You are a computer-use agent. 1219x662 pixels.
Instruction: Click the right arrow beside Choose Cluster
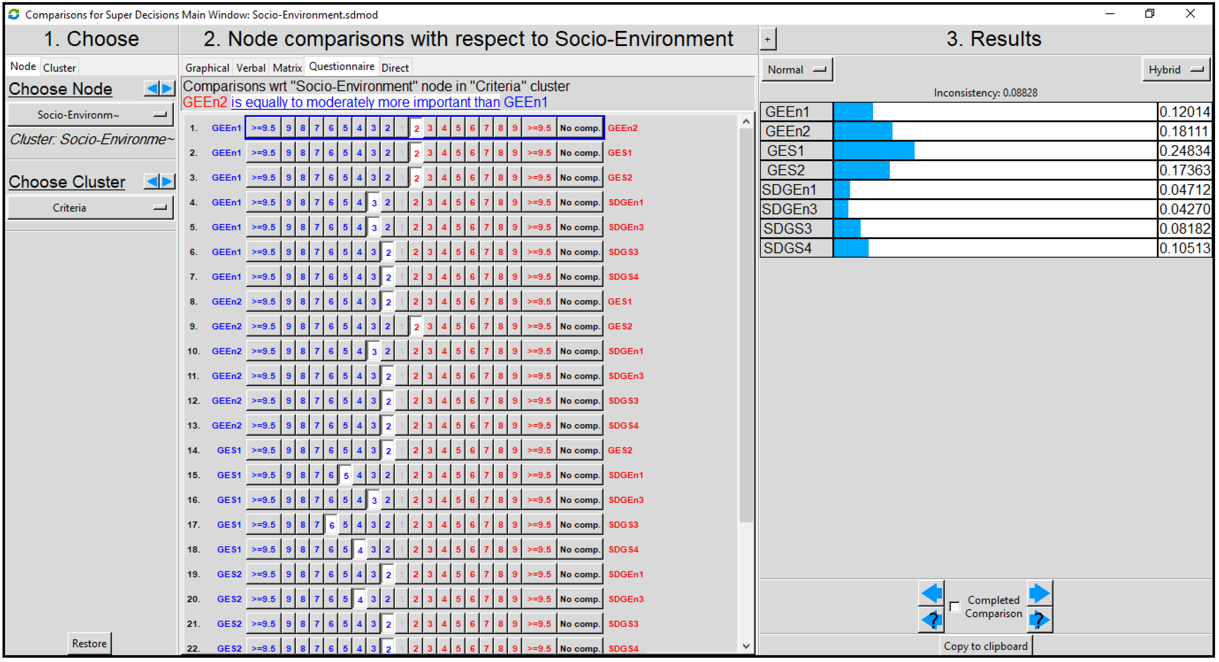pos(167,182)
